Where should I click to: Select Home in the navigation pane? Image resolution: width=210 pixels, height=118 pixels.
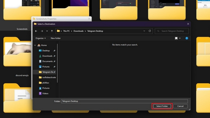pos(42,45)
